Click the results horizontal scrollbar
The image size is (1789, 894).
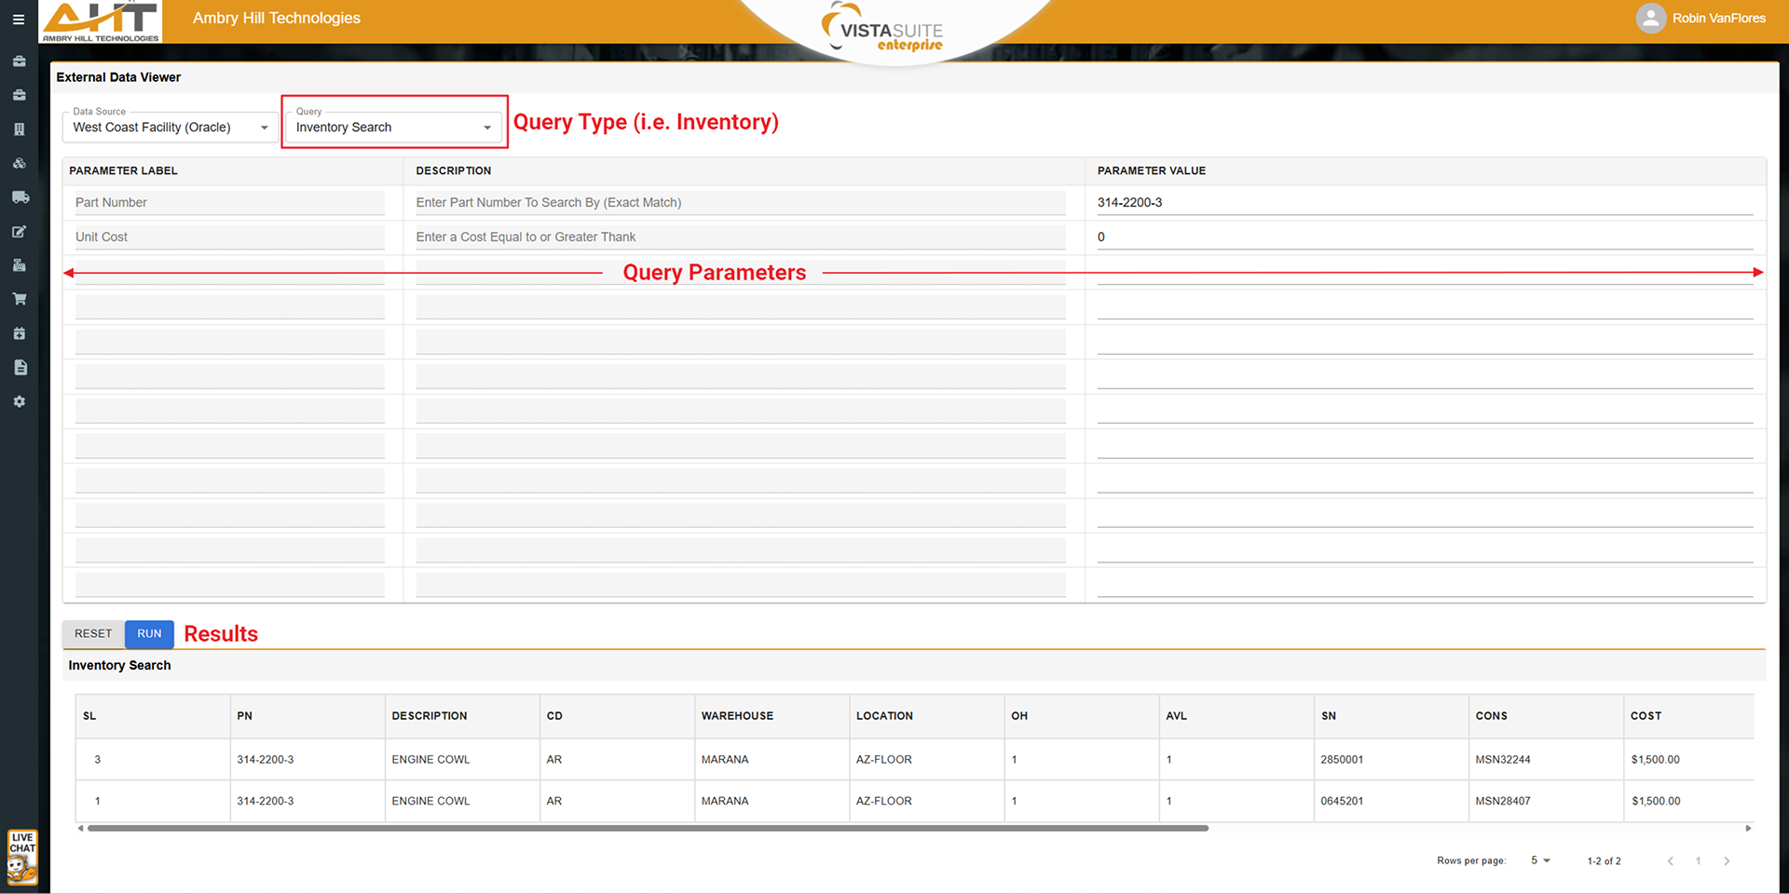648,828
